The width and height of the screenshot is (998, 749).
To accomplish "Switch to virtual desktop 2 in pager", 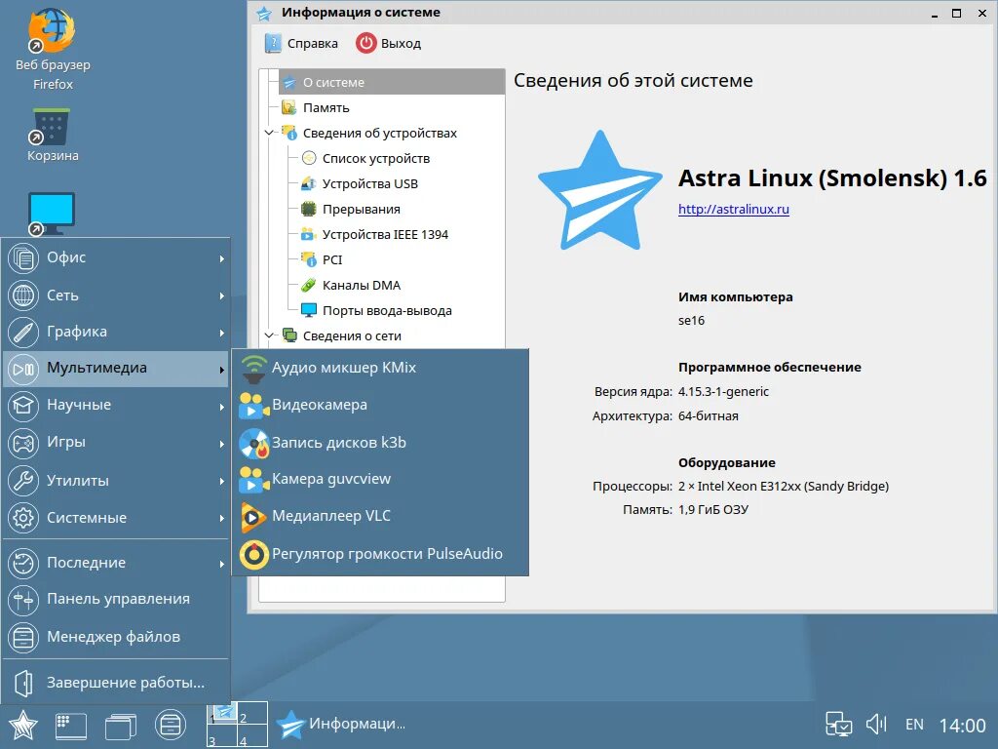I will point(252,713).
